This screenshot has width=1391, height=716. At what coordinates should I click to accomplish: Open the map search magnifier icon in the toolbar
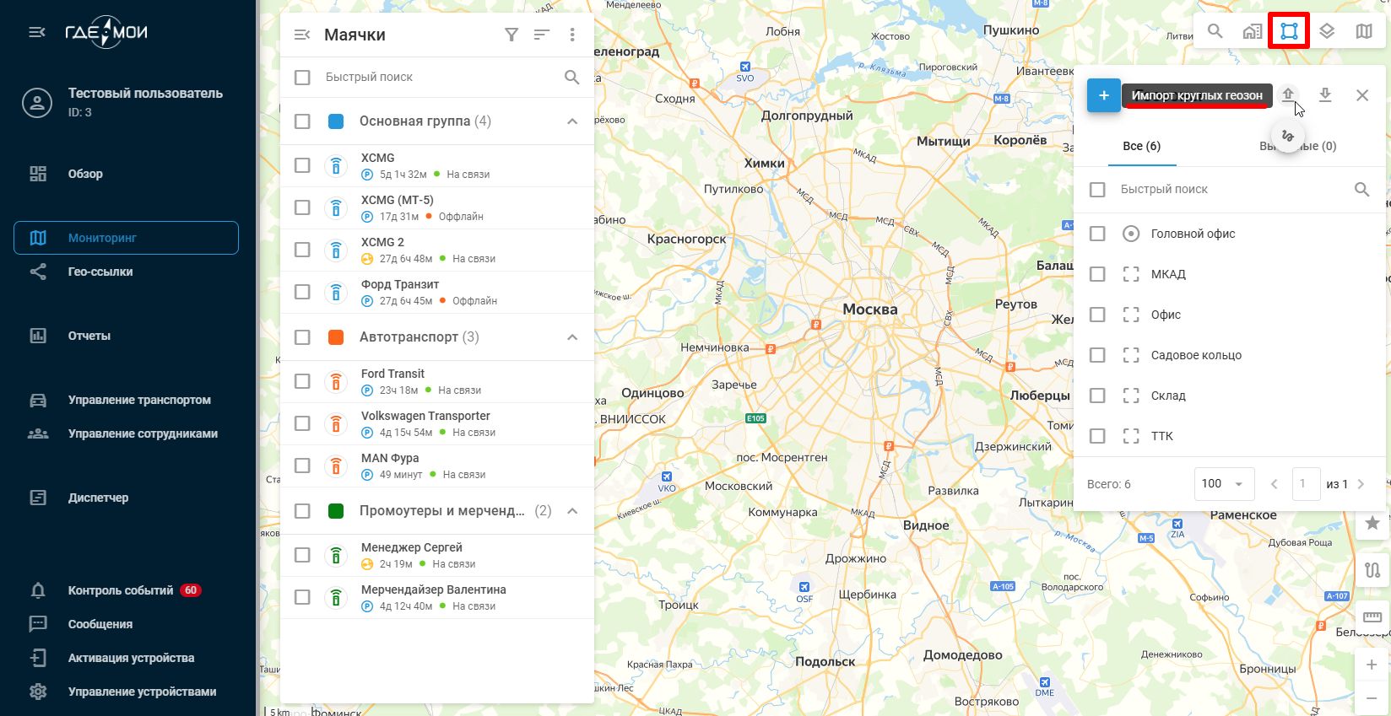[x=1215, y=31]
